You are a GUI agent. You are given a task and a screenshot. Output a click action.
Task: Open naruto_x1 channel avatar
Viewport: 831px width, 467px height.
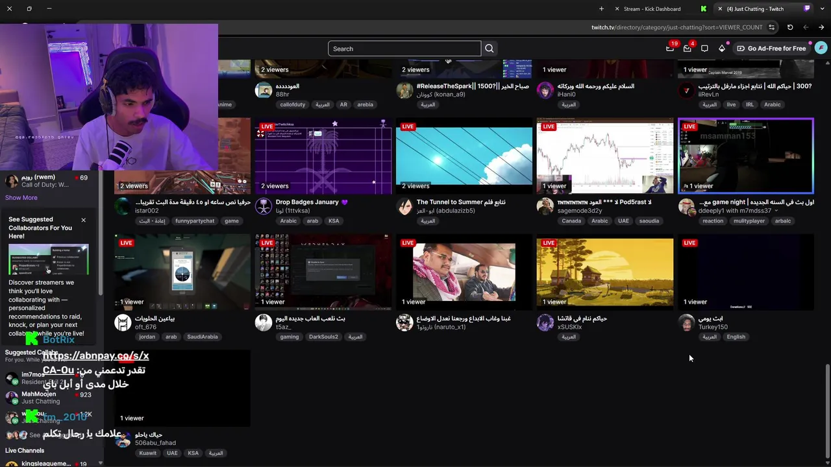click(x=404, y=322)
